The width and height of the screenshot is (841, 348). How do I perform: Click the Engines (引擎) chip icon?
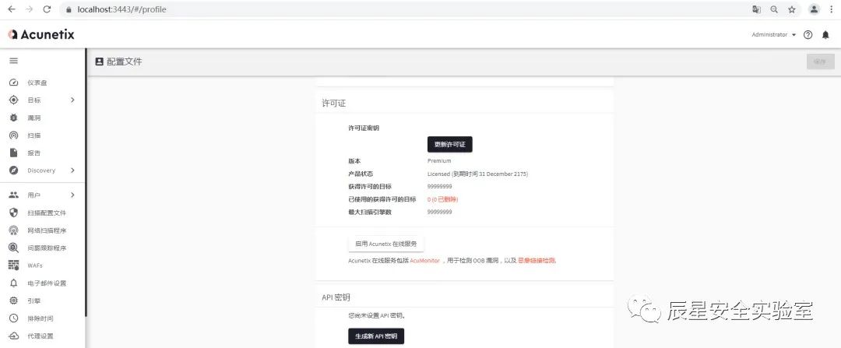tap(14, 301)
